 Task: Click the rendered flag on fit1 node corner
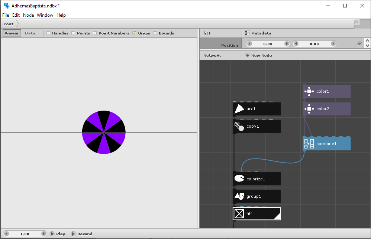tap(277, 216)
